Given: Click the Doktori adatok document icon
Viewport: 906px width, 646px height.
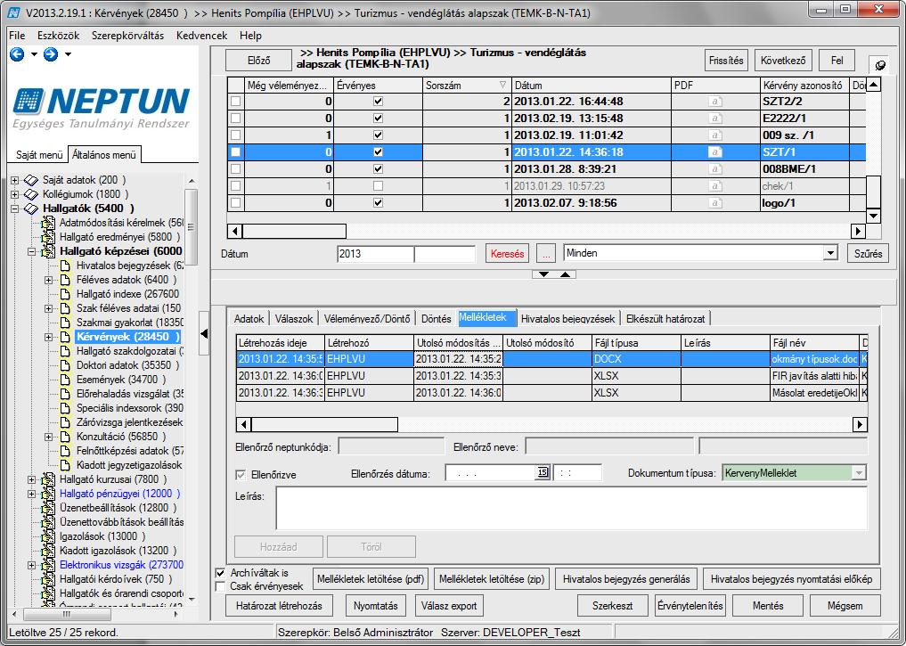Looking at the screenshot, I should pyautogui.click(x=65, y=365).
